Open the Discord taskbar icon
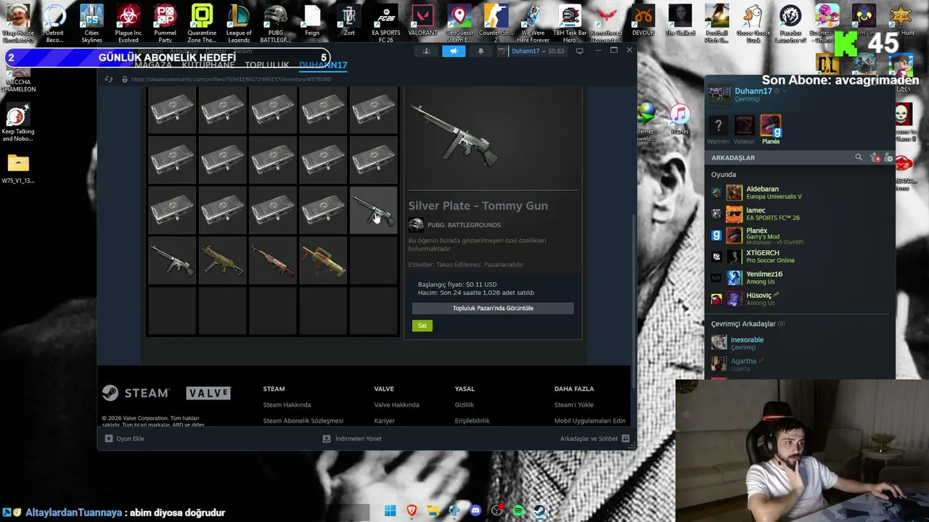This screenshot has height=522, width=929. pos(475,511)
